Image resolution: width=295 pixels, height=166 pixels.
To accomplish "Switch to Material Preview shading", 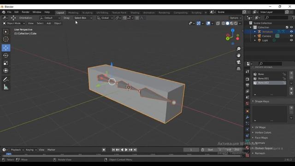I will point(231,24).
